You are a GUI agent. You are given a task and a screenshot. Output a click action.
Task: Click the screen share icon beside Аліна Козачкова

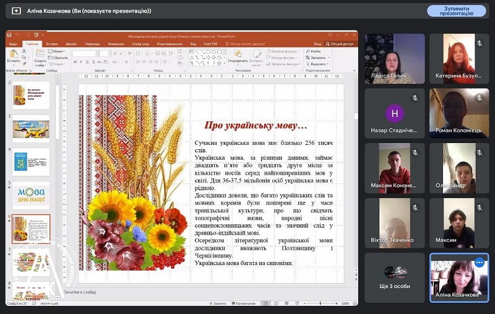coord(16,11)
